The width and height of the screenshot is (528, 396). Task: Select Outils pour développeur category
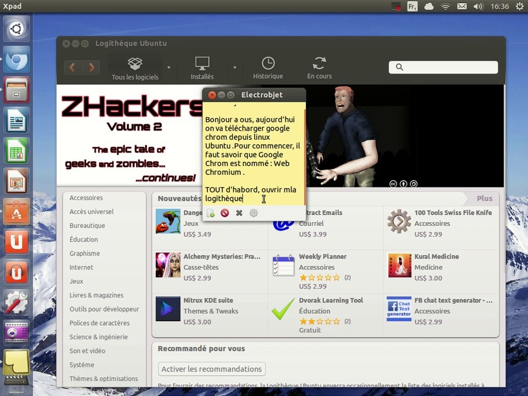pos(105,309)
